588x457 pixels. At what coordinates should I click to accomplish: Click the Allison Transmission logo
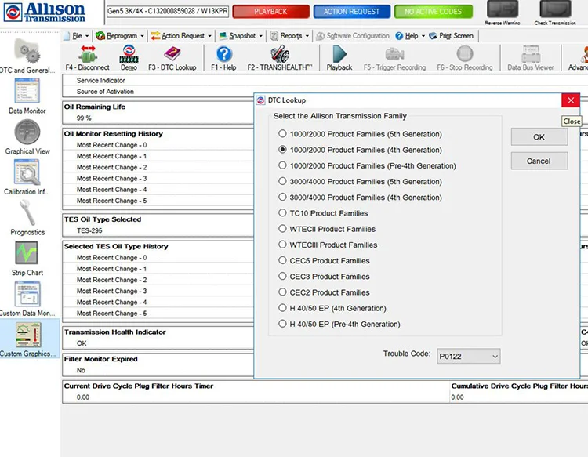coord(45,12)
